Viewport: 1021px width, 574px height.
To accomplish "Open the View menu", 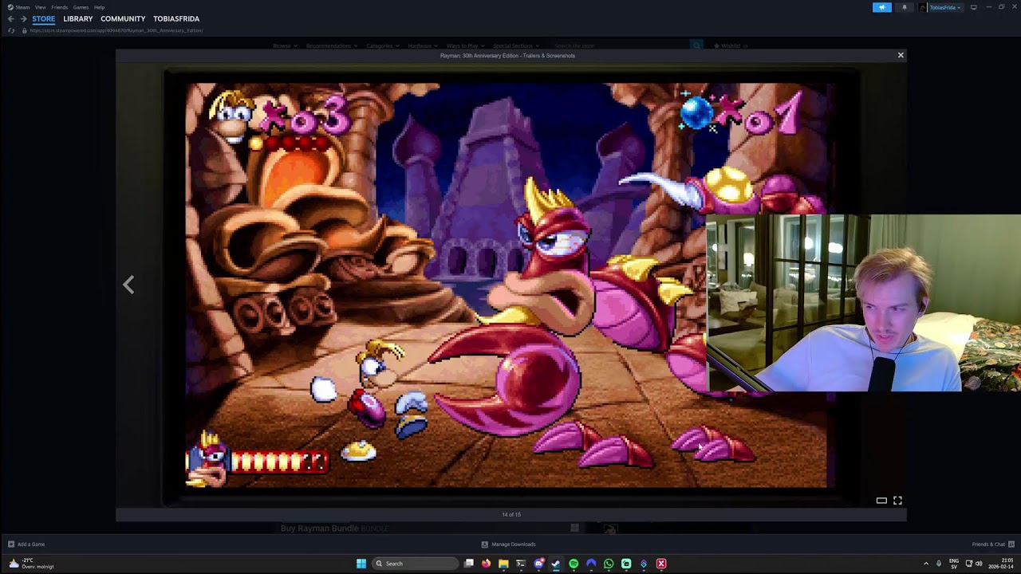I will (x=40, y=7).
